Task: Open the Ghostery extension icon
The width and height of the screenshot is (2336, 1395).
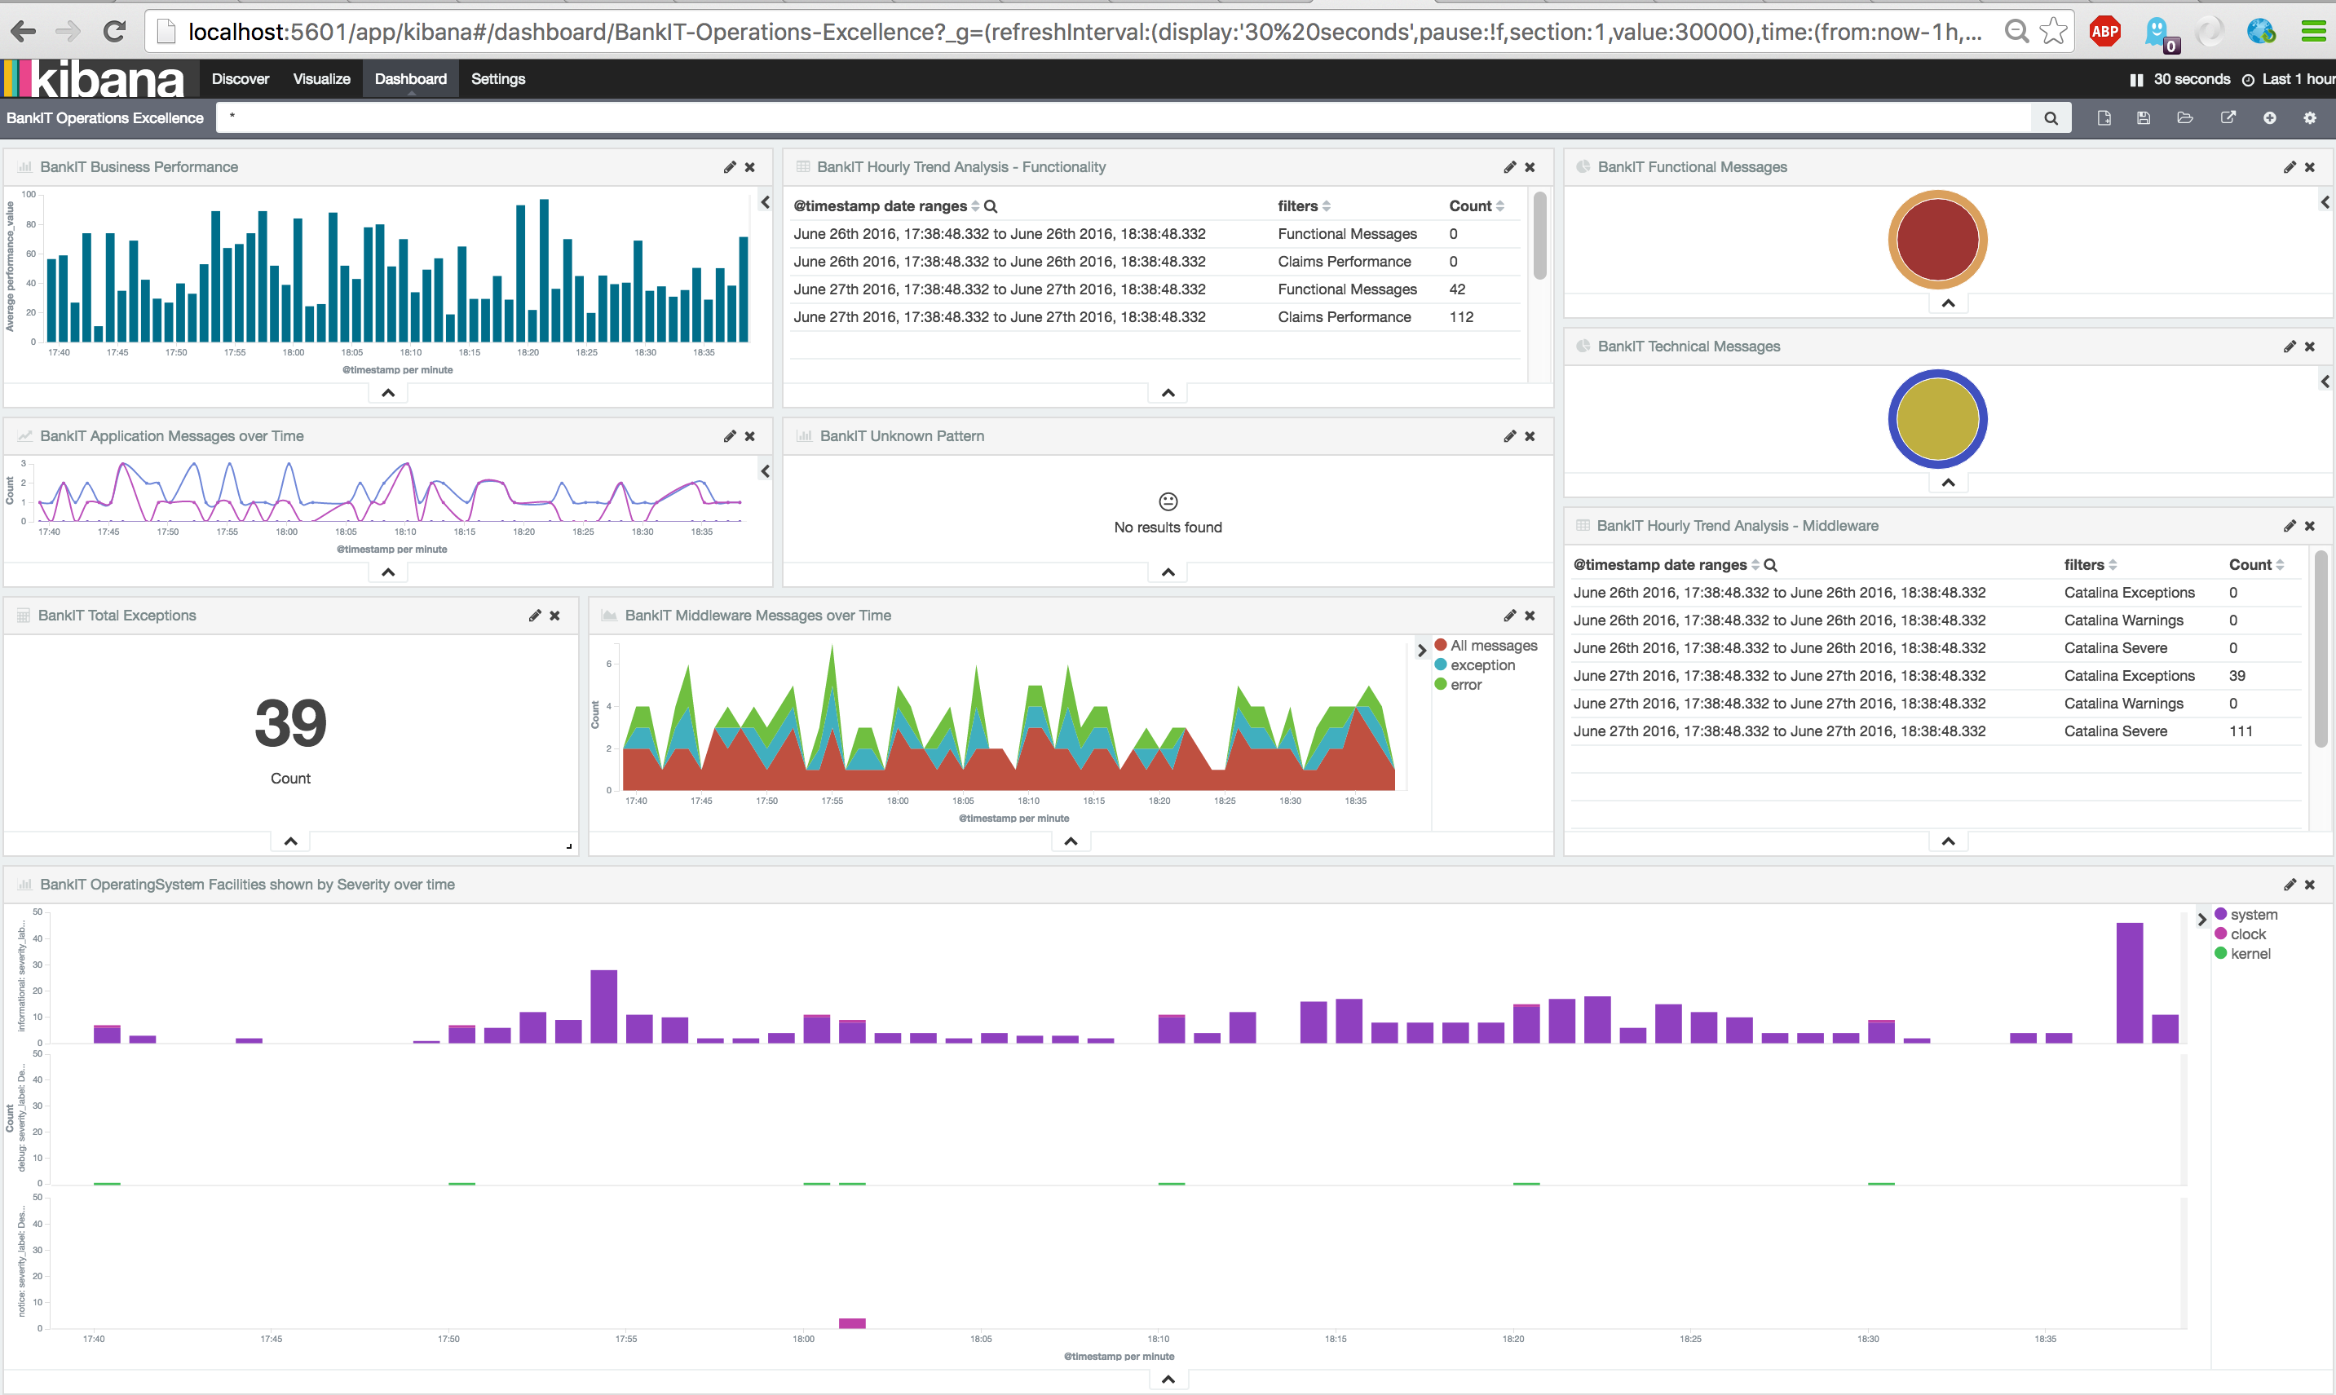Action: [x=2158, y=33]
